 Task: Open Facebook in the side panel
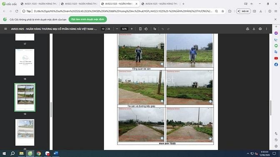(276, 64)
